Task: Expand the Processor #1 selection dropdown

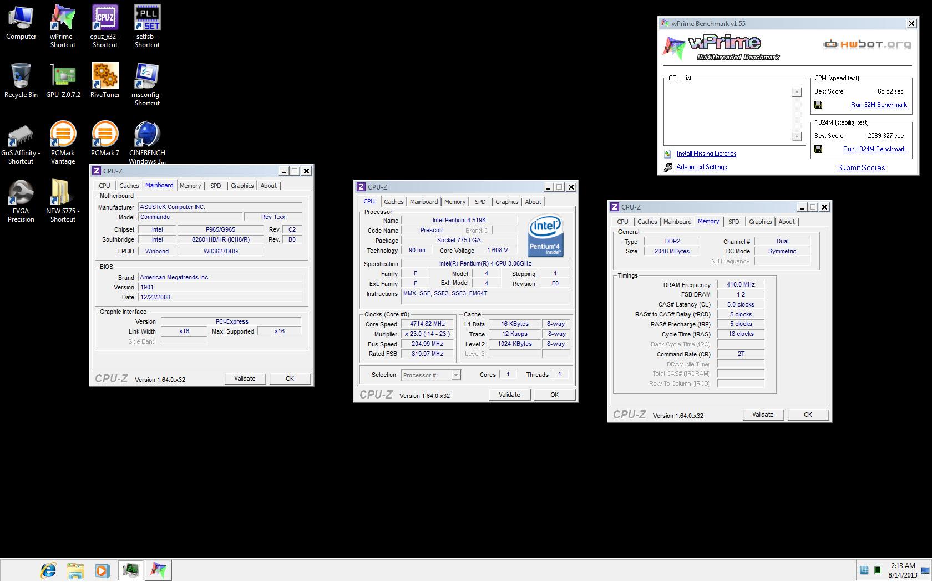Action: (456, 375)
